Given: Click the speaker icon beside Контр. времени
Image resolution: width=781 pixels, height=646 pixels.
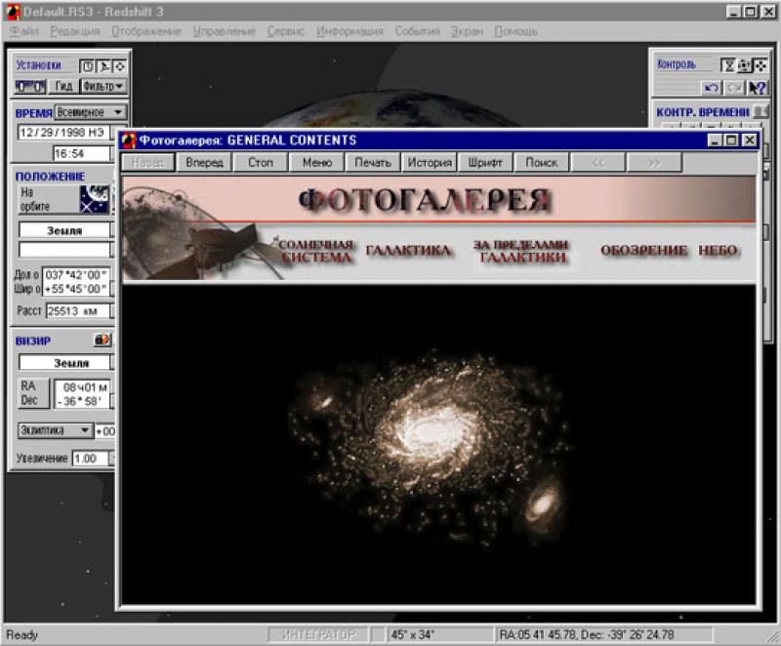Looking at the screenshot, I should tap(760, 112).
